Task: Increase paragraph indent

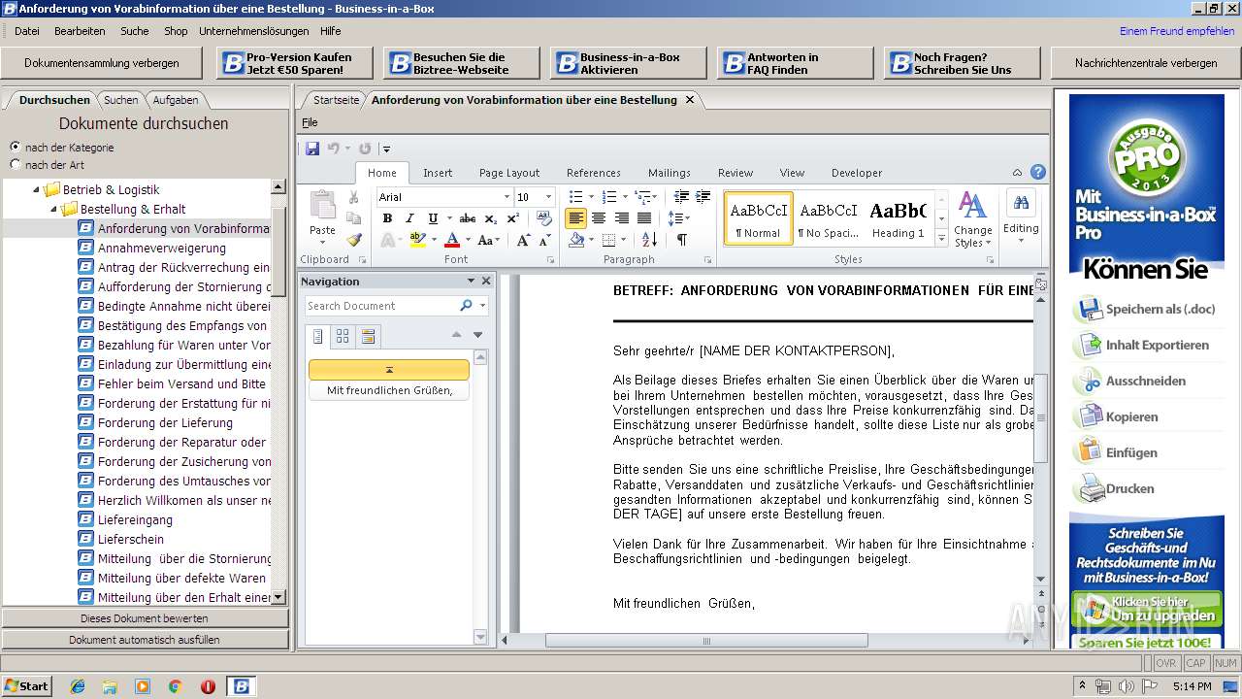Action: [703, 197]
